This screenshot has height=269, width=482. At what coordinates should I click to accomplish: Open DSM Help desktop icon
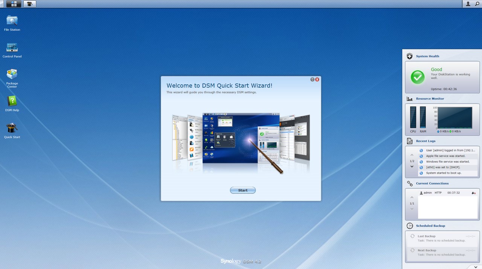12,104
